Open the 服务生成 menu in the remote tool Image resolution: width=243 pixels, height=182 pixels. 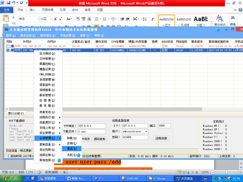coord(28,36)
